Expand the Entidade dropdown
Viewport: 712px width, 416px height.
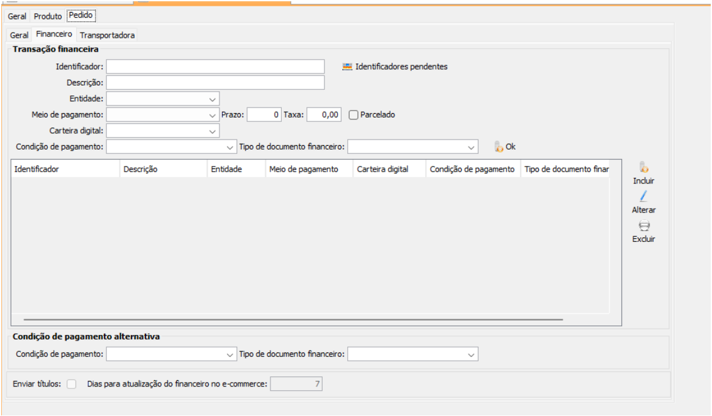coord(212,99)
